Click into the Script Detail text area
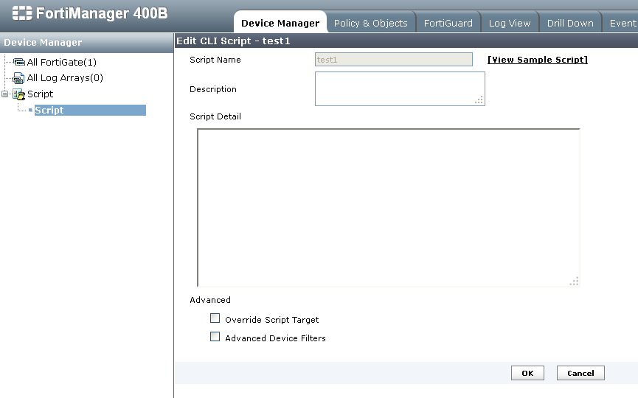 [x=388, y=207]
